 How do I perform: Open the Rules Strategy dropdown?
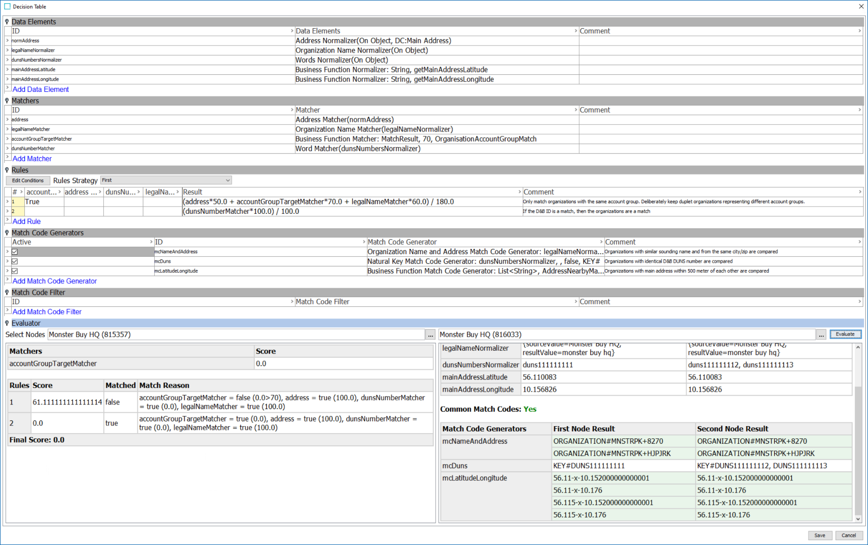click(166, 180)
